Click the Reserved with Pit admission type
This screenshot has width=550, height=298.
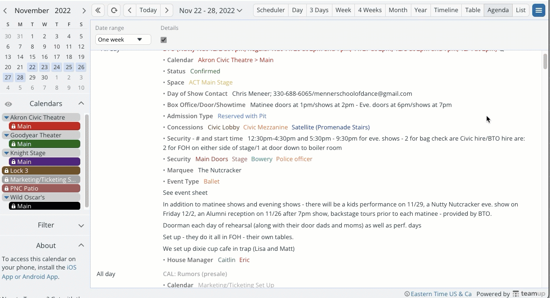point(242,116)
